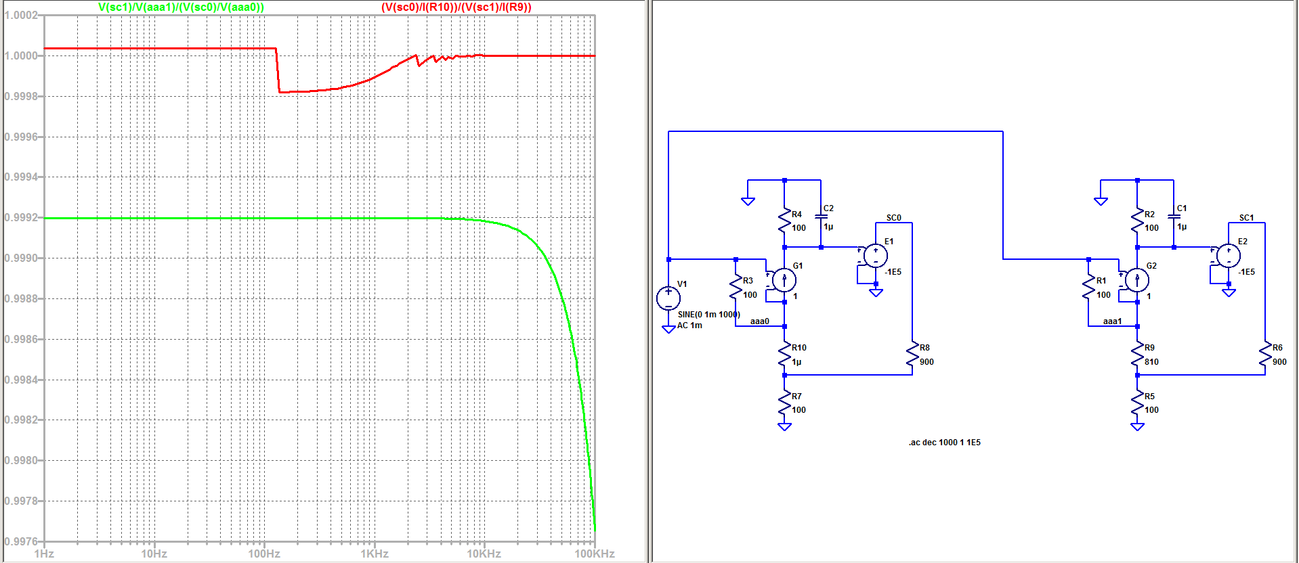Select the E2 voltage-controlled source symbol
This screenshot has height=563, width=1299.
coord(1228,256)
